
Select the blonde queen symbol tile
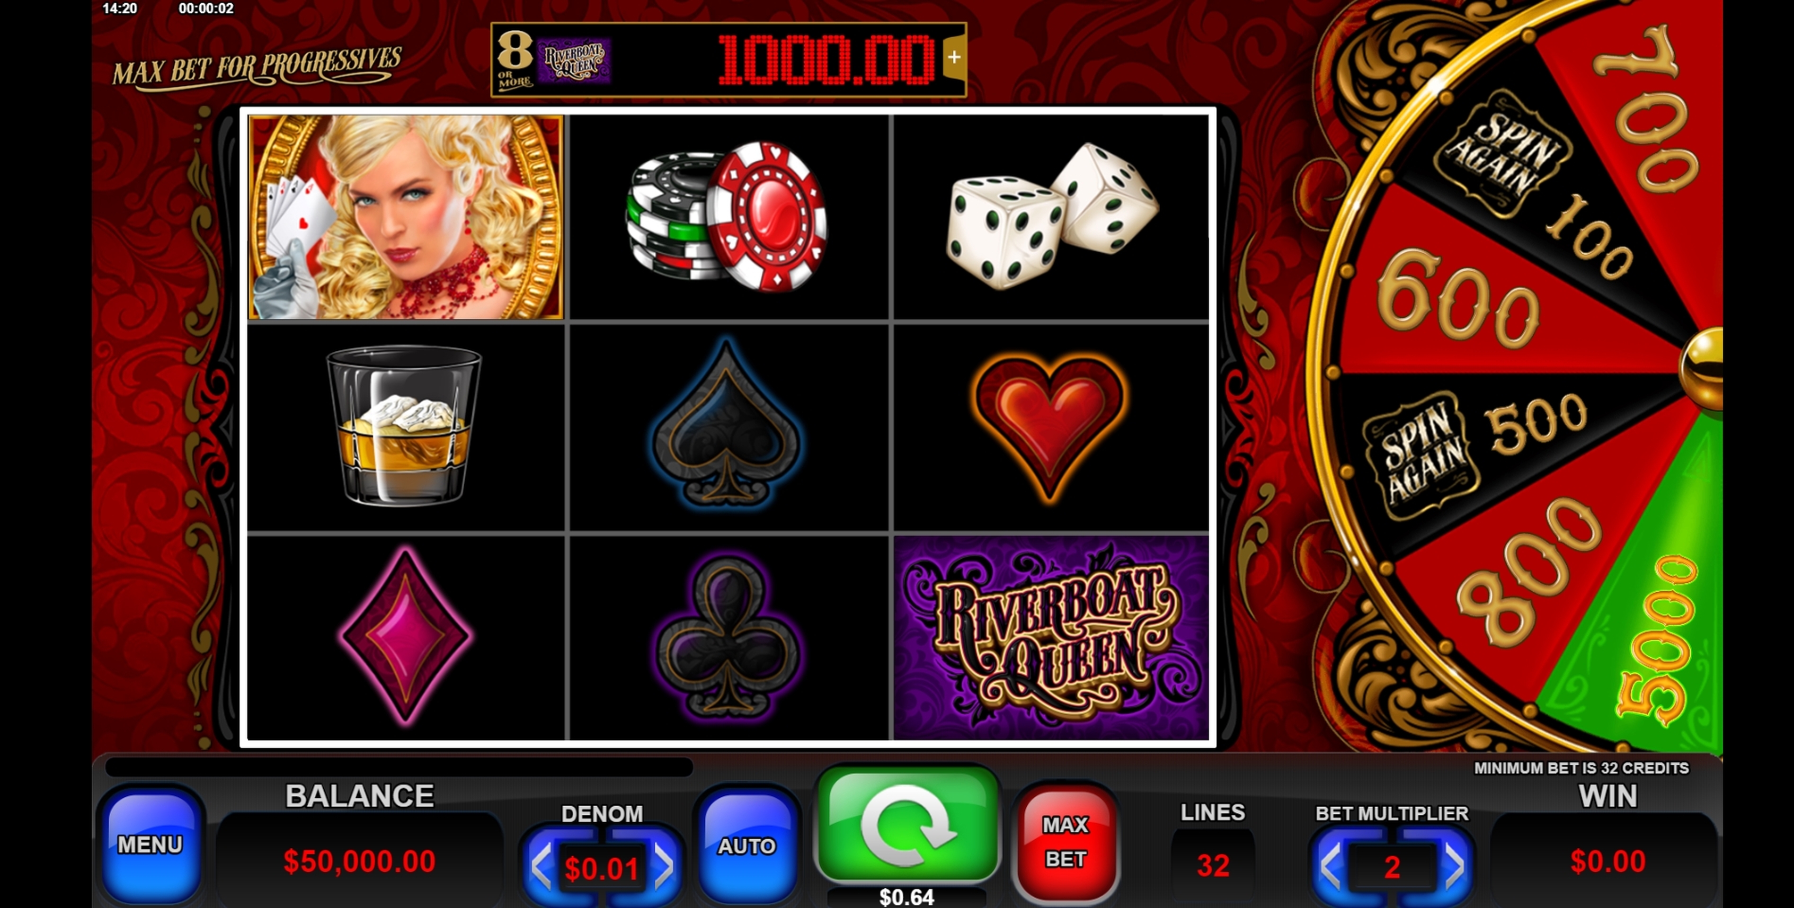coord(405,217)
